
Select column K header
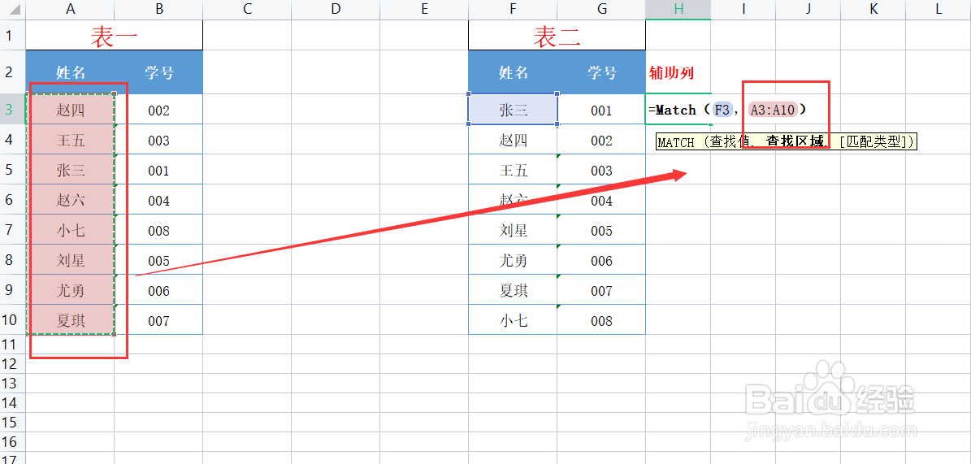pyautogui.click(x=873, y=9)
